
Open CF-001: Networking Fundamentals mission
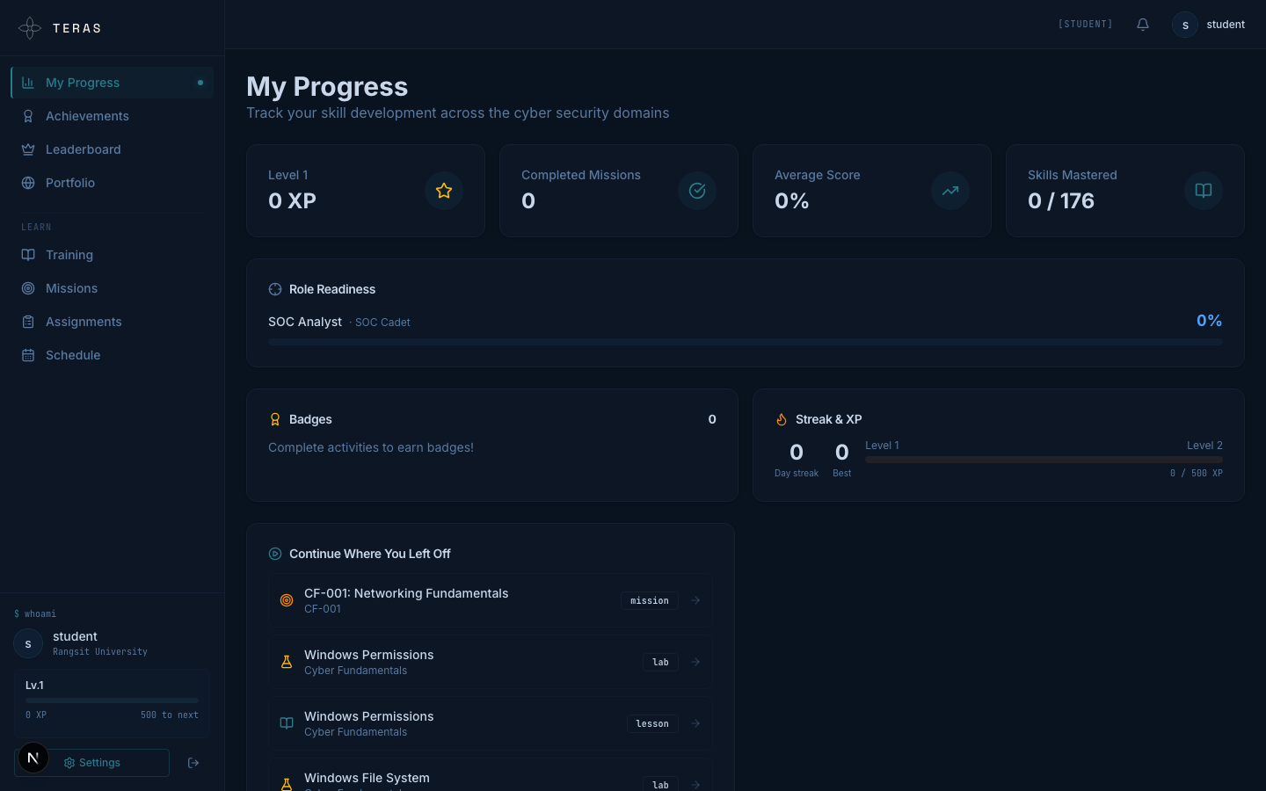[491, 600]
